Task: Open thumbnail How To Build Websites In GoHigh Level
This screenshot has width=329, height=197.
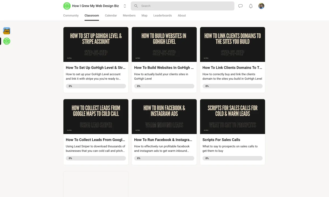Action: 164,44
